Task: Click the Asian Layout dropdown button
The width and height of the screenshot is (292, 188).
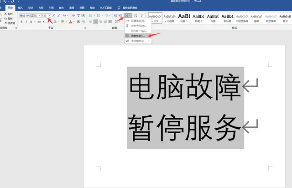Action: (x=128, y=16)
